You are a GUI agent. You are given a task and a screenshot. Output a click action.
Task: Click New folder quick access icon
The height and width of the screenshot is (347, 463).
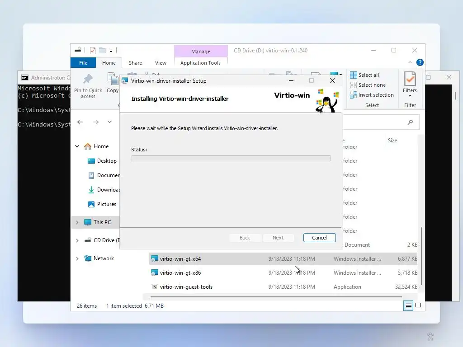coord(103,51)
